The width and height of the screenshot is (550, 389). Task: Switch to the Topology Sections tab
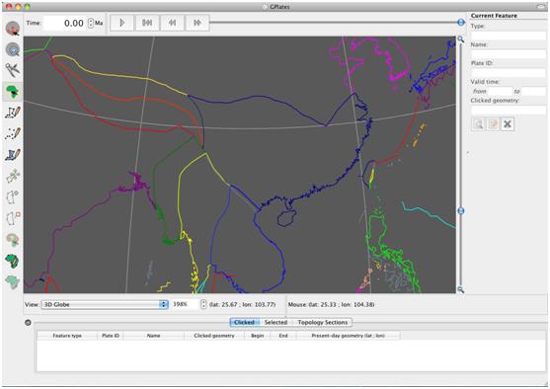[323, 322]
